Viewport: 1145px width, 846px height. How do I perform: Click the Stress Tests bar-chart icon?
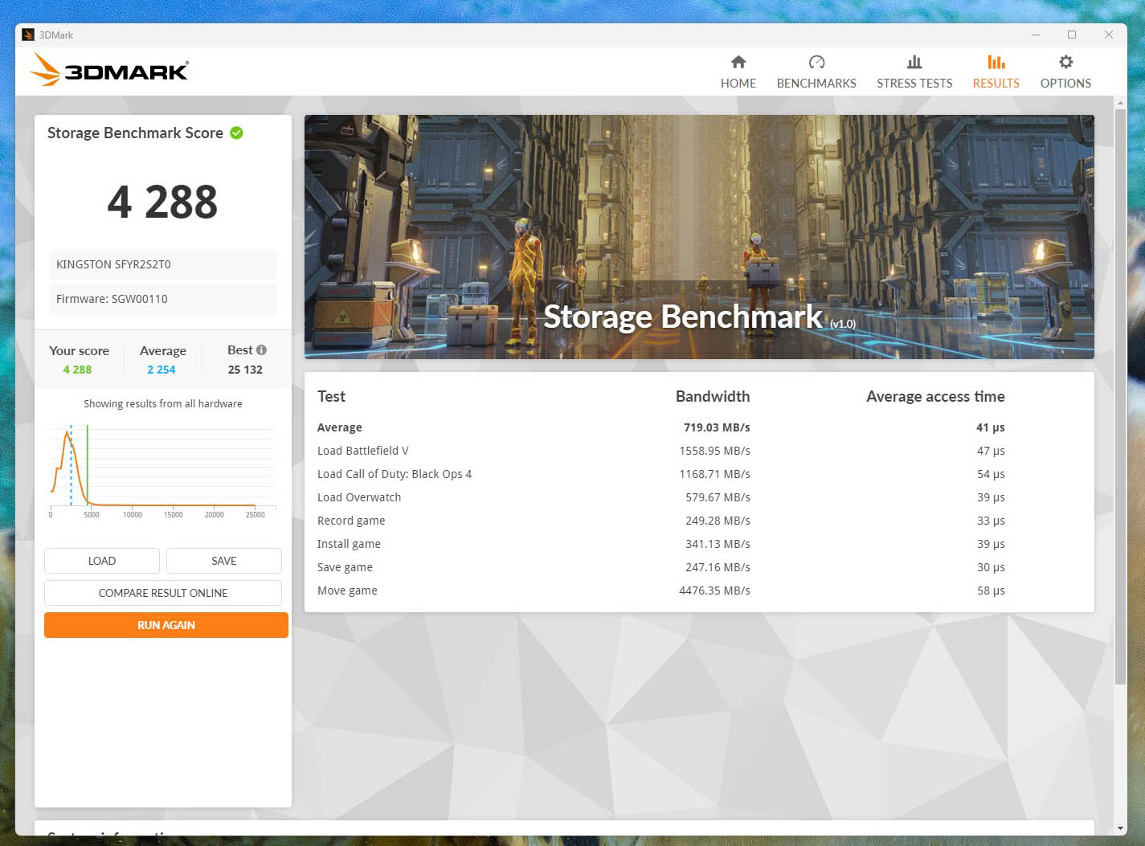point(914,62)
